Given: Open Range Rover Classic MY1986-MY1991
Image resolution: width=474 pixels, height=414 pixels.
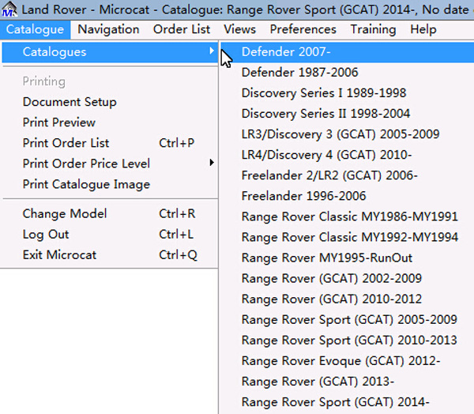Looking at the screenshot, I should tap(348, 216).
